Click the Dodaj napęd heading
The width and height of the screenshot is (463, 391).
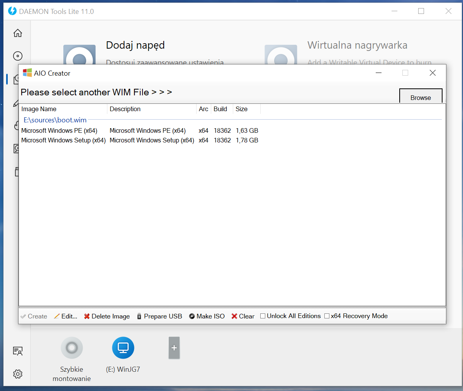[x=135, y=45]
